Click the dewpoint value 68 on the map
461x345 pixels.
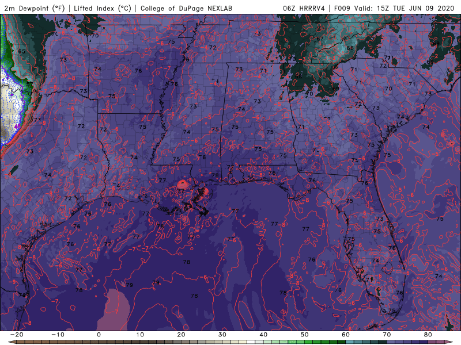298,76
